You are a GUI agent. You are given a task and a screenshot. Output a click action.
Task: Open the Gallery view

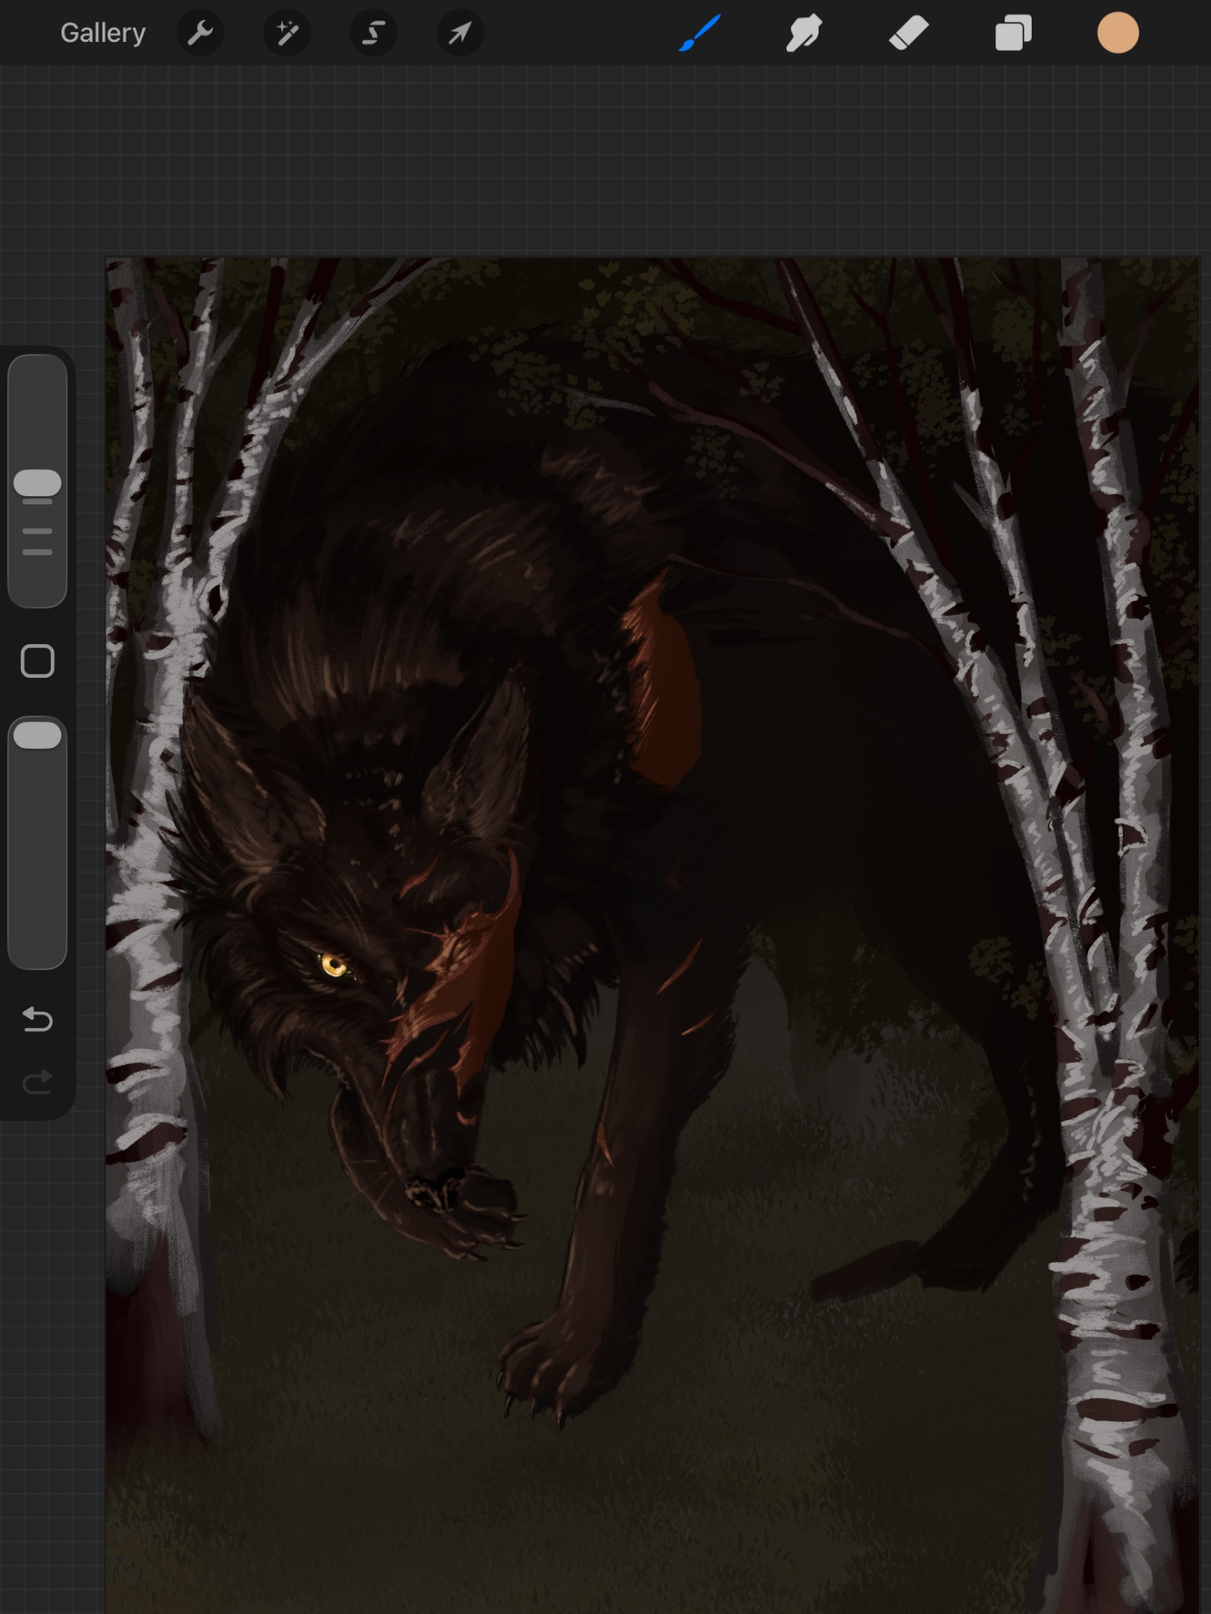click(x=103, y=33)
